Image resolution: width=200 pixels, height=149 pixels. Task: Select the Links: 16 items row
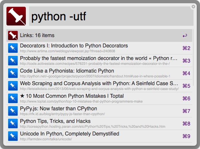tap(97, 35)
